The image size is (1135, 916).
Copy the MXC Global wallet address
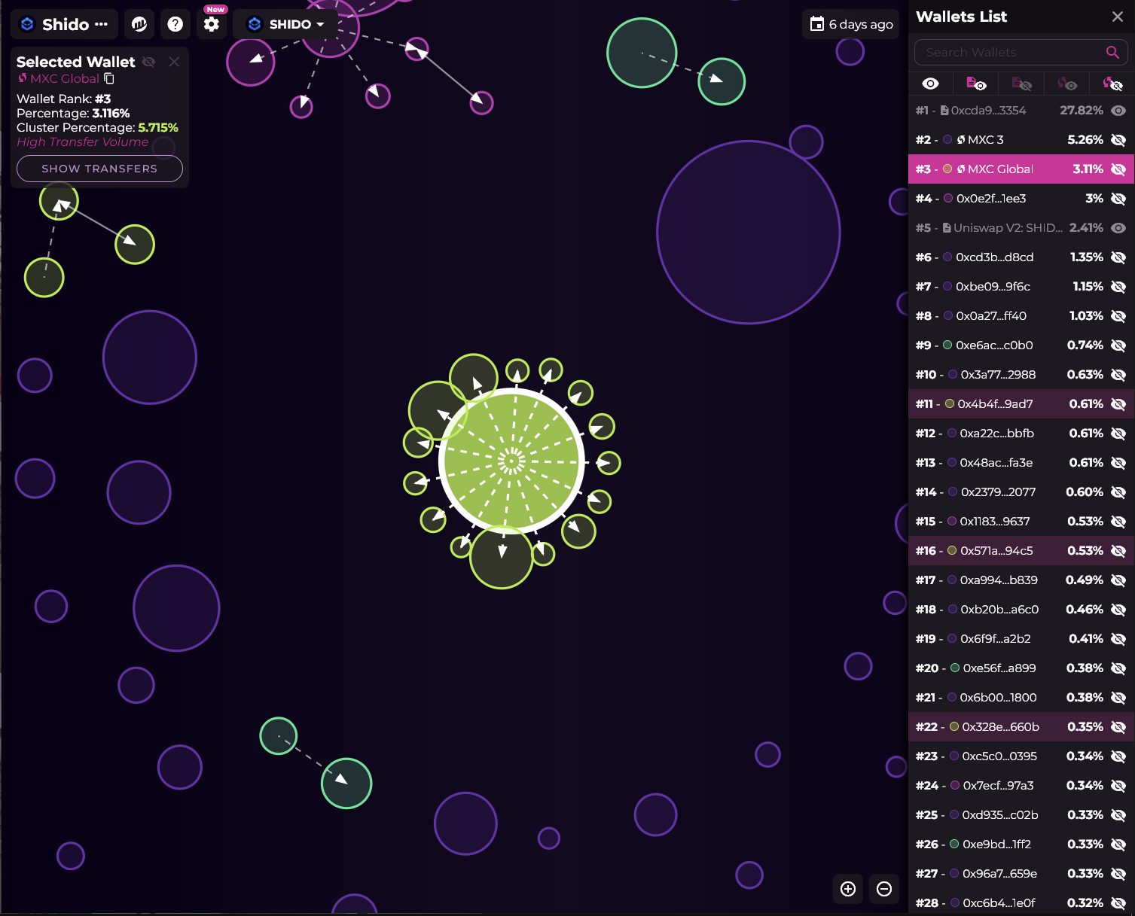[109, 78]
